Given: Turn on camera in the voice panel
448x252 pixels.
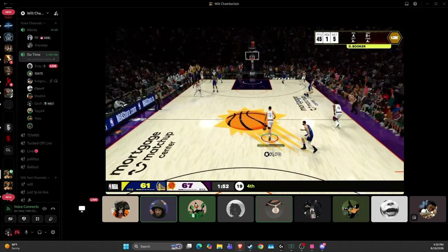Looking at the screenshot, I should (x=10, y=219).
